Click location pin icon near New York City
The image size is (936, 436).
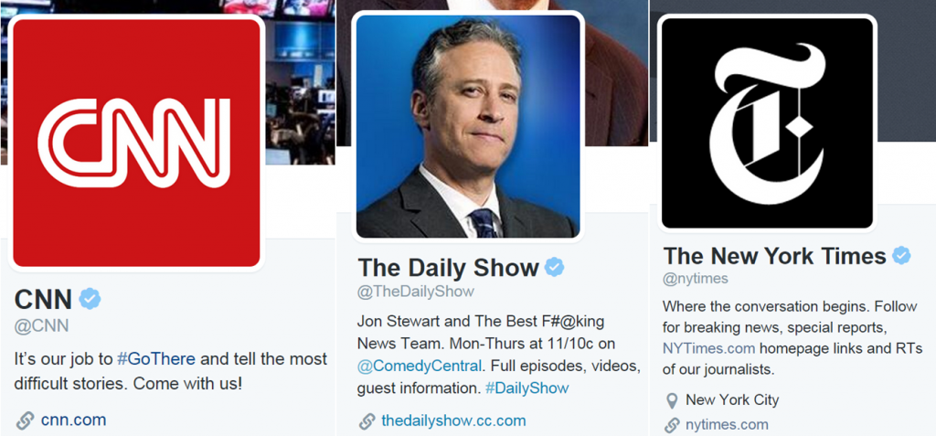(672, 400)
